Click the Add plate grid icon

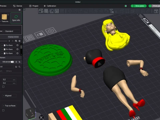[x=46, y=11]
